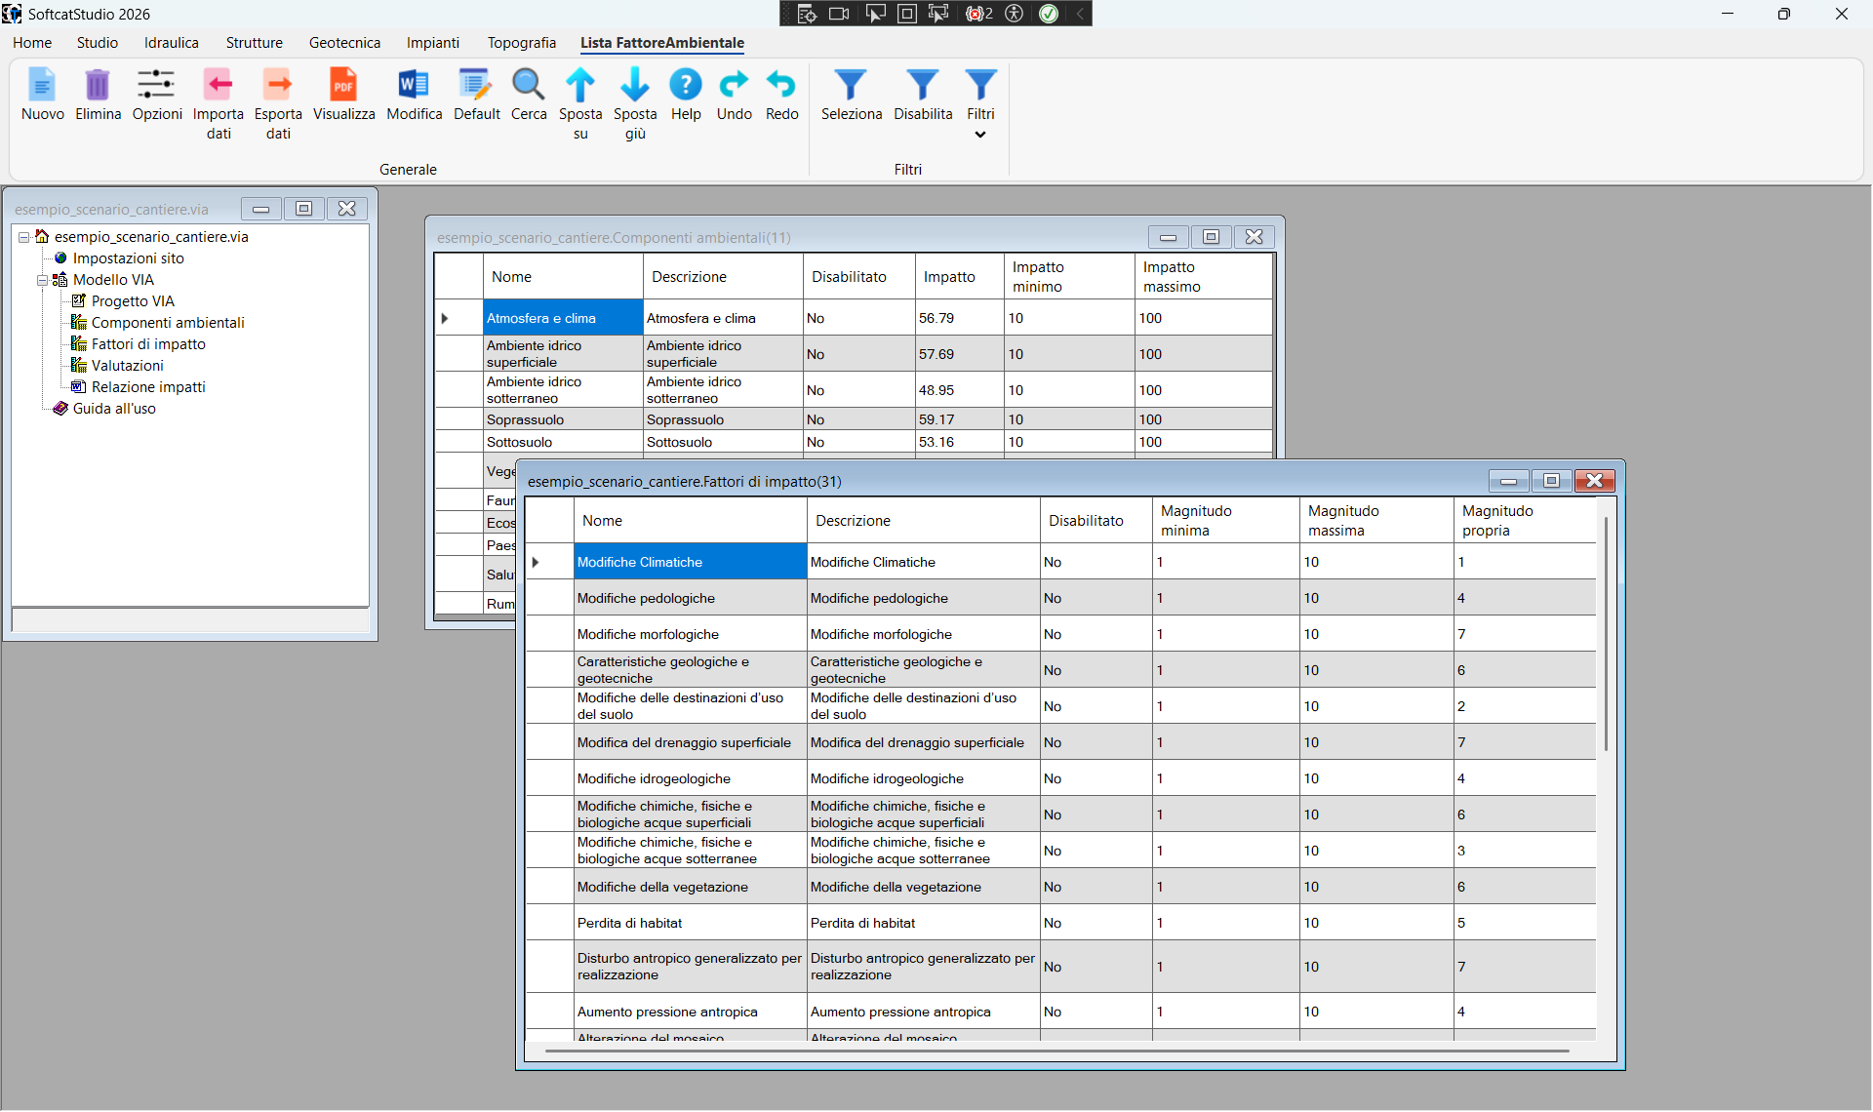The width and height of the screenshot is (1873, 1112).
Task: Open Valutazioni tree item
Action: pyautogui.click(x=128, y=366)
